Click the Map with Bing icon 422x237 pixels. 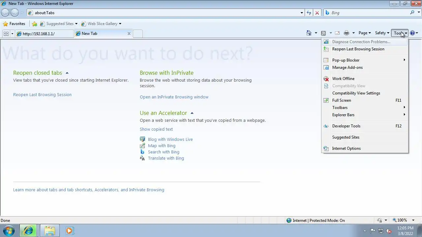tap(142, 145)
